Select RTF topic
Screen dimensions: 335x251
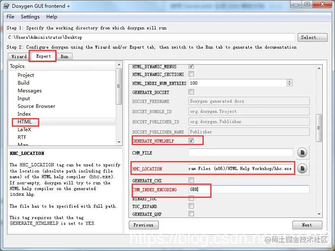point(22,137)
